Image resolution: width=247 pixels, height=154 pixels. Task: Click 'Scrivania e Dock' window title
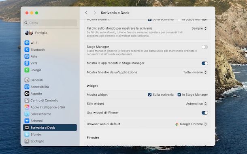coord(115,13)
